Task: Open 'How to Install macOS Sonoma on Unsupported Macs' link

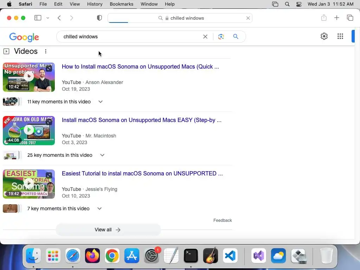Action: coord(140,66)
